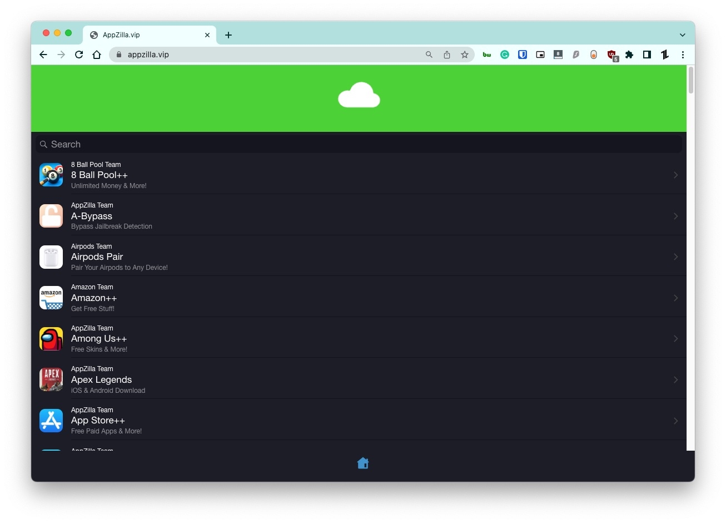This screenshot has height=523, width=726.
Task: Click the zoom magnifier in address bar
Action: (x=429, y=55)
